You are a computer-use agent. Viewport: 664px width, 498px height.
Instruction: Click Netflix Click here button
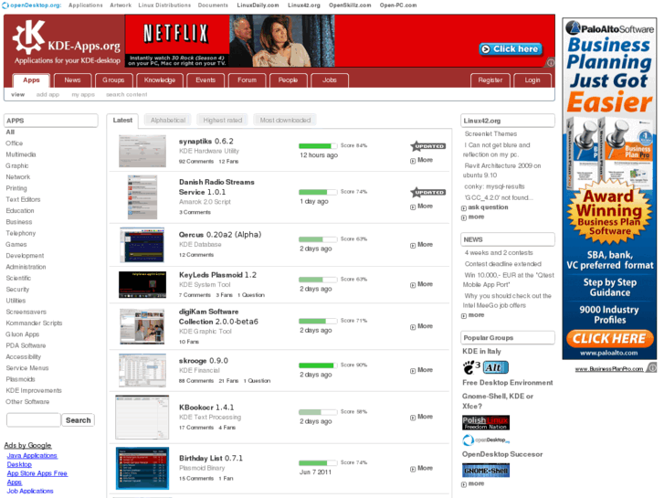point(511,49)
